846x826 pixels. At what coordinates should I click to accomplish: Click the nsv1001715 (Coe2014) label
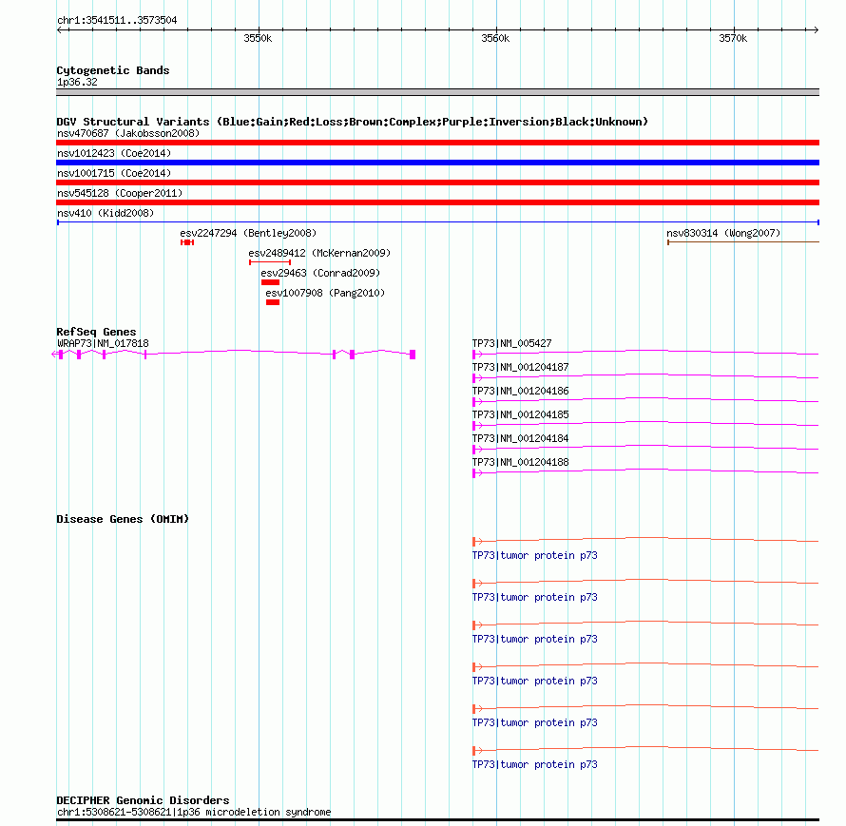tap(114, 173)
